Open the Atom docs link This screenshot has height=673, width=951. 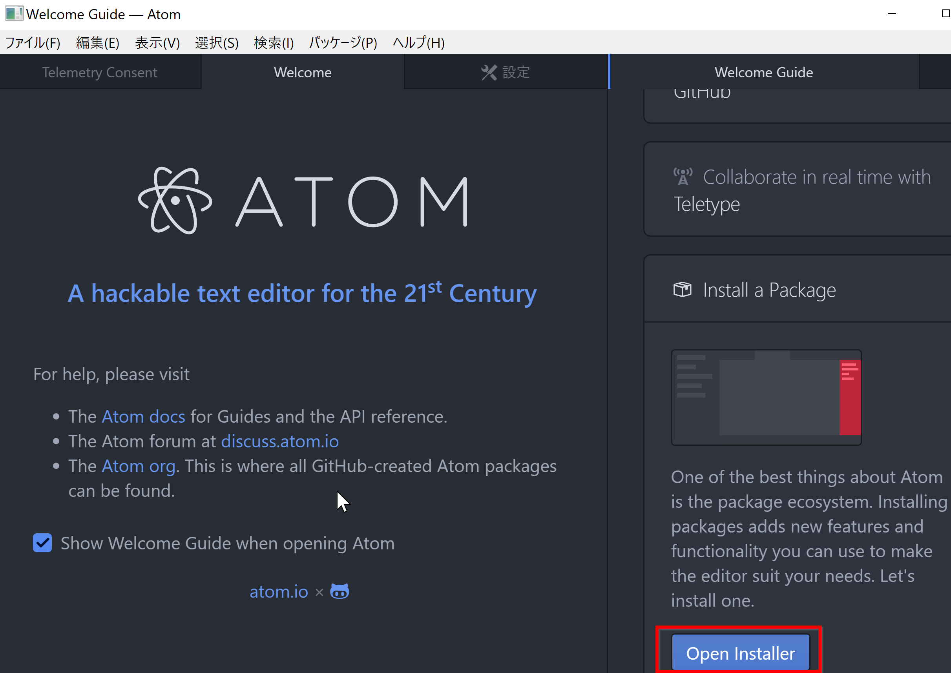143,416
